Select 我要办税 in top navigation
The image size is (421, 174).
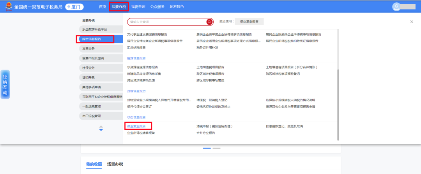(119, 7)
